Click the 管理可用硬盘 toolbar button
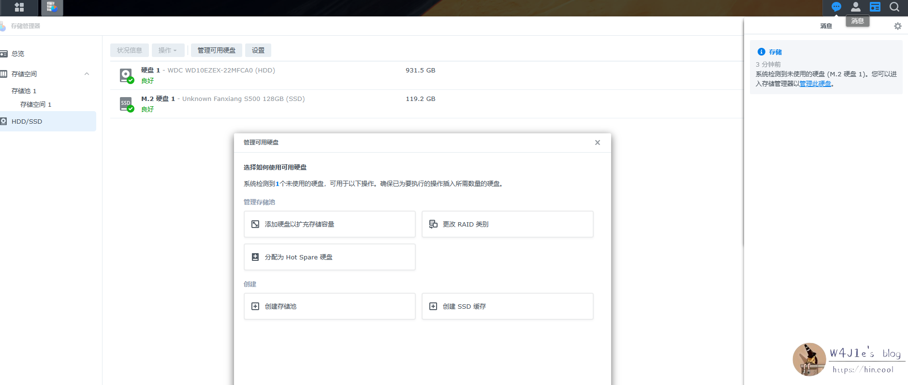 coord(217,50)
